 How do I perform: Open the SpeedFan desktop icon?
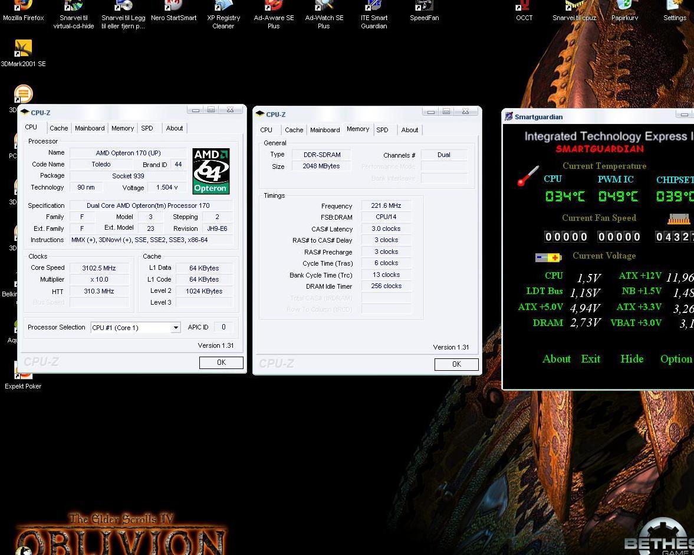(x=424, y=11)
